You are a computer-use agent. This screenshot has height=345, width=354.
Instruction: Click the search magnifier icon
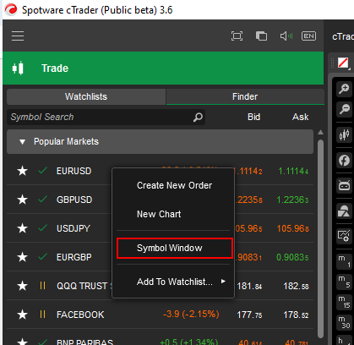pos(198,117)
